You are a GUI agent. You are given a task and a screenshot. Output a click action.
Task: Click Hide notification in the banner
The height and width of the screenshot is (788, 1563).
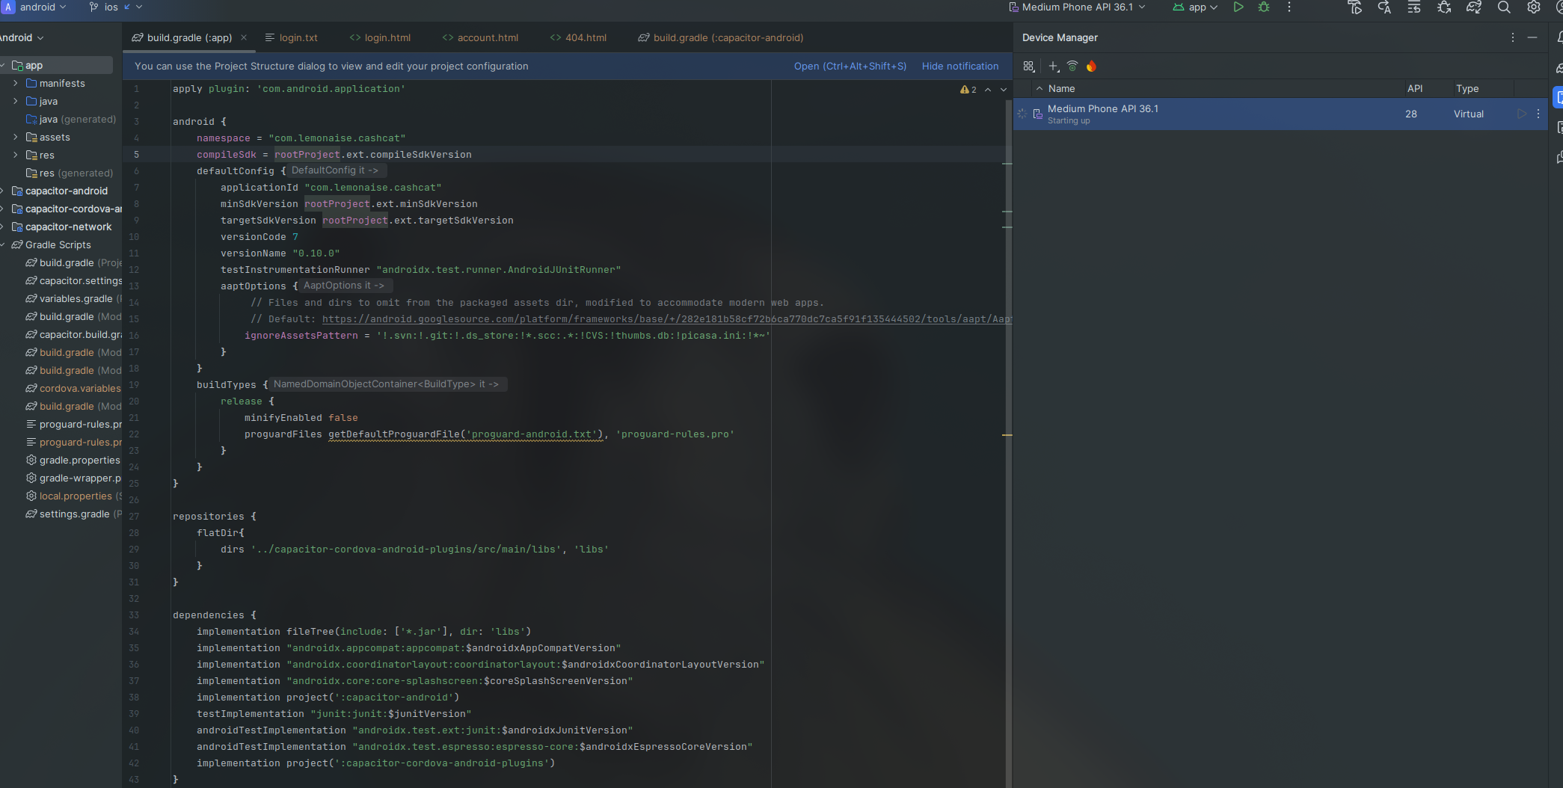click(x=960, y=66)
